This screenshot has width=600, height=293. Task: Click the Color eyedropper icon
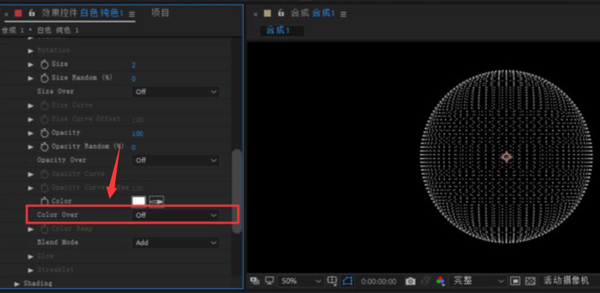coord(156,202)
